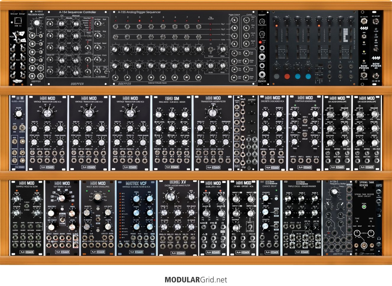Click the Reset button on A-154 Sequencer Controller
392x286 pixels.
(x=104, y=49)
